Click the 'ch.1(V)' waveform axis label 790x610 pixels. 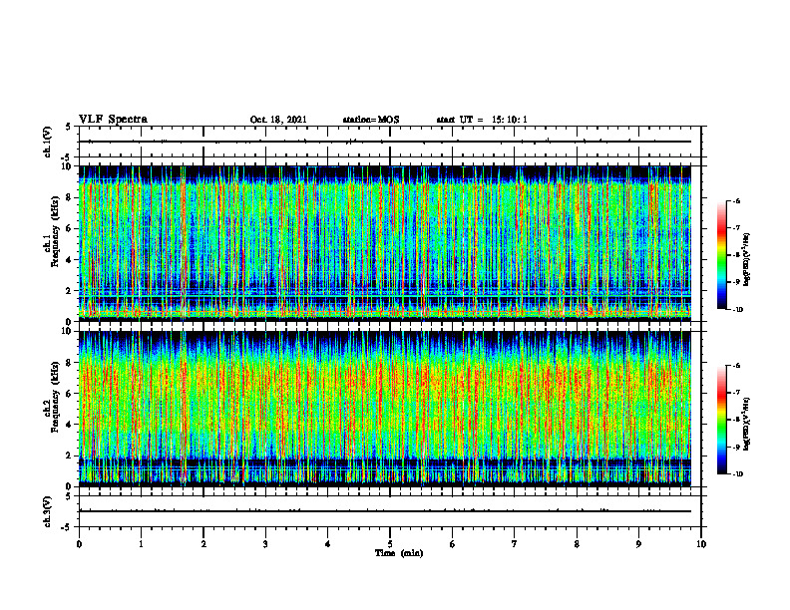[x=47, y=142]
